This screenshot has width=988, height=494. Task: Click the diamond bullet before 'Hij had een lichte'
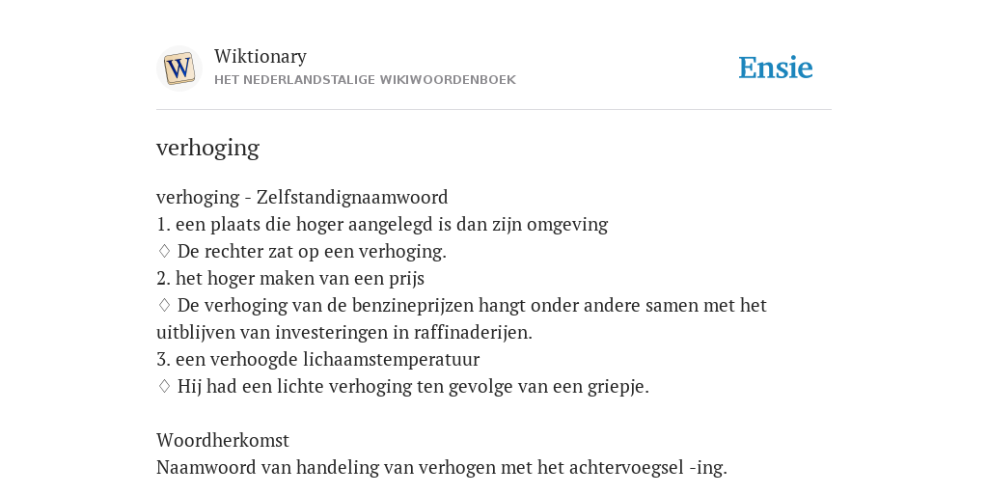164,386
